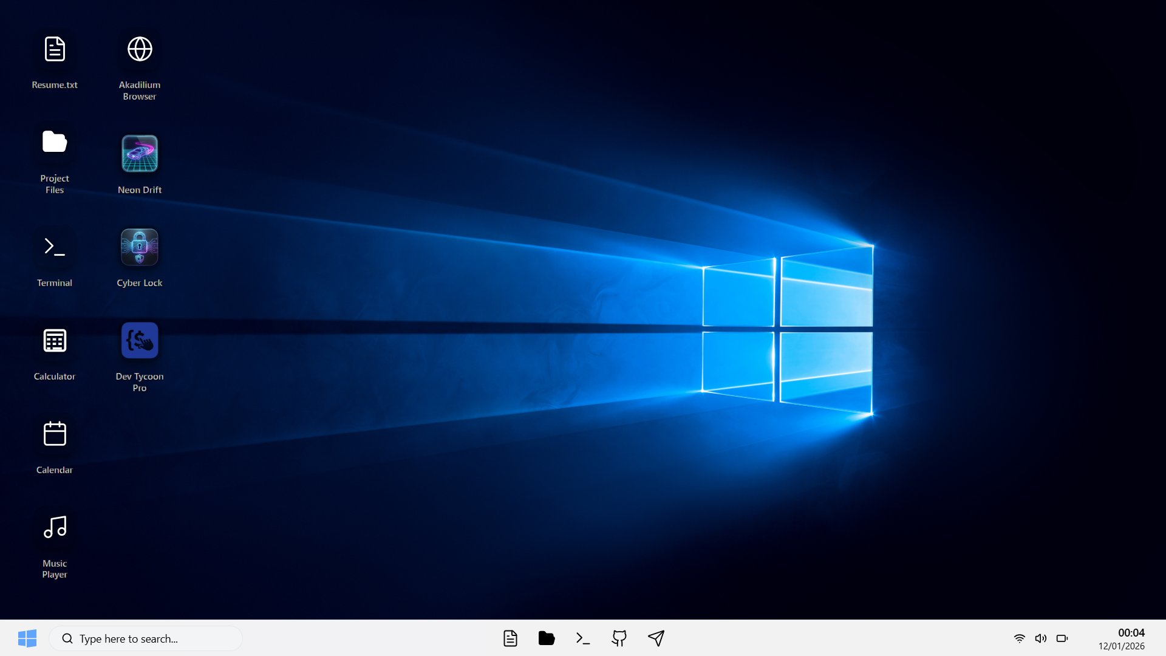Open the Windows Start menu
This screenshot has width=1166, height=656.
coord(27,638)
